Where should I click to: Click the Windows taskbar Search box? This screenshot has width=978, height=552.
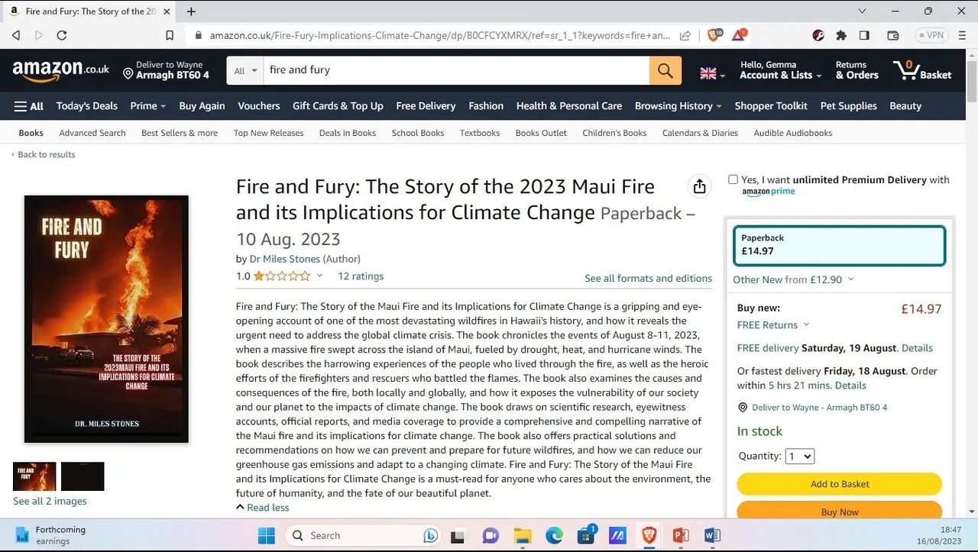362,535
